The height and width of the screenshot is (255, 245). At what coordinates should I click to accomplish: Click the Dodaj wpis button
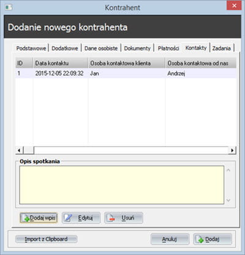(39, 218)
